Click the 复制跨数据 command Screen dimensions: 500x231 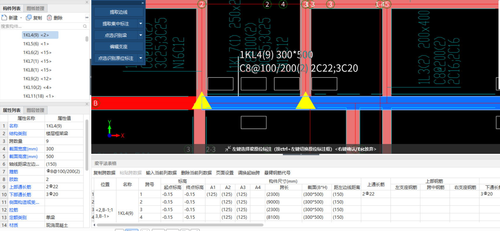(x=104, y=173)
